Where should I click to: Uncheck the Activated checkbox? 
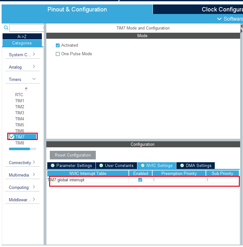58,45
